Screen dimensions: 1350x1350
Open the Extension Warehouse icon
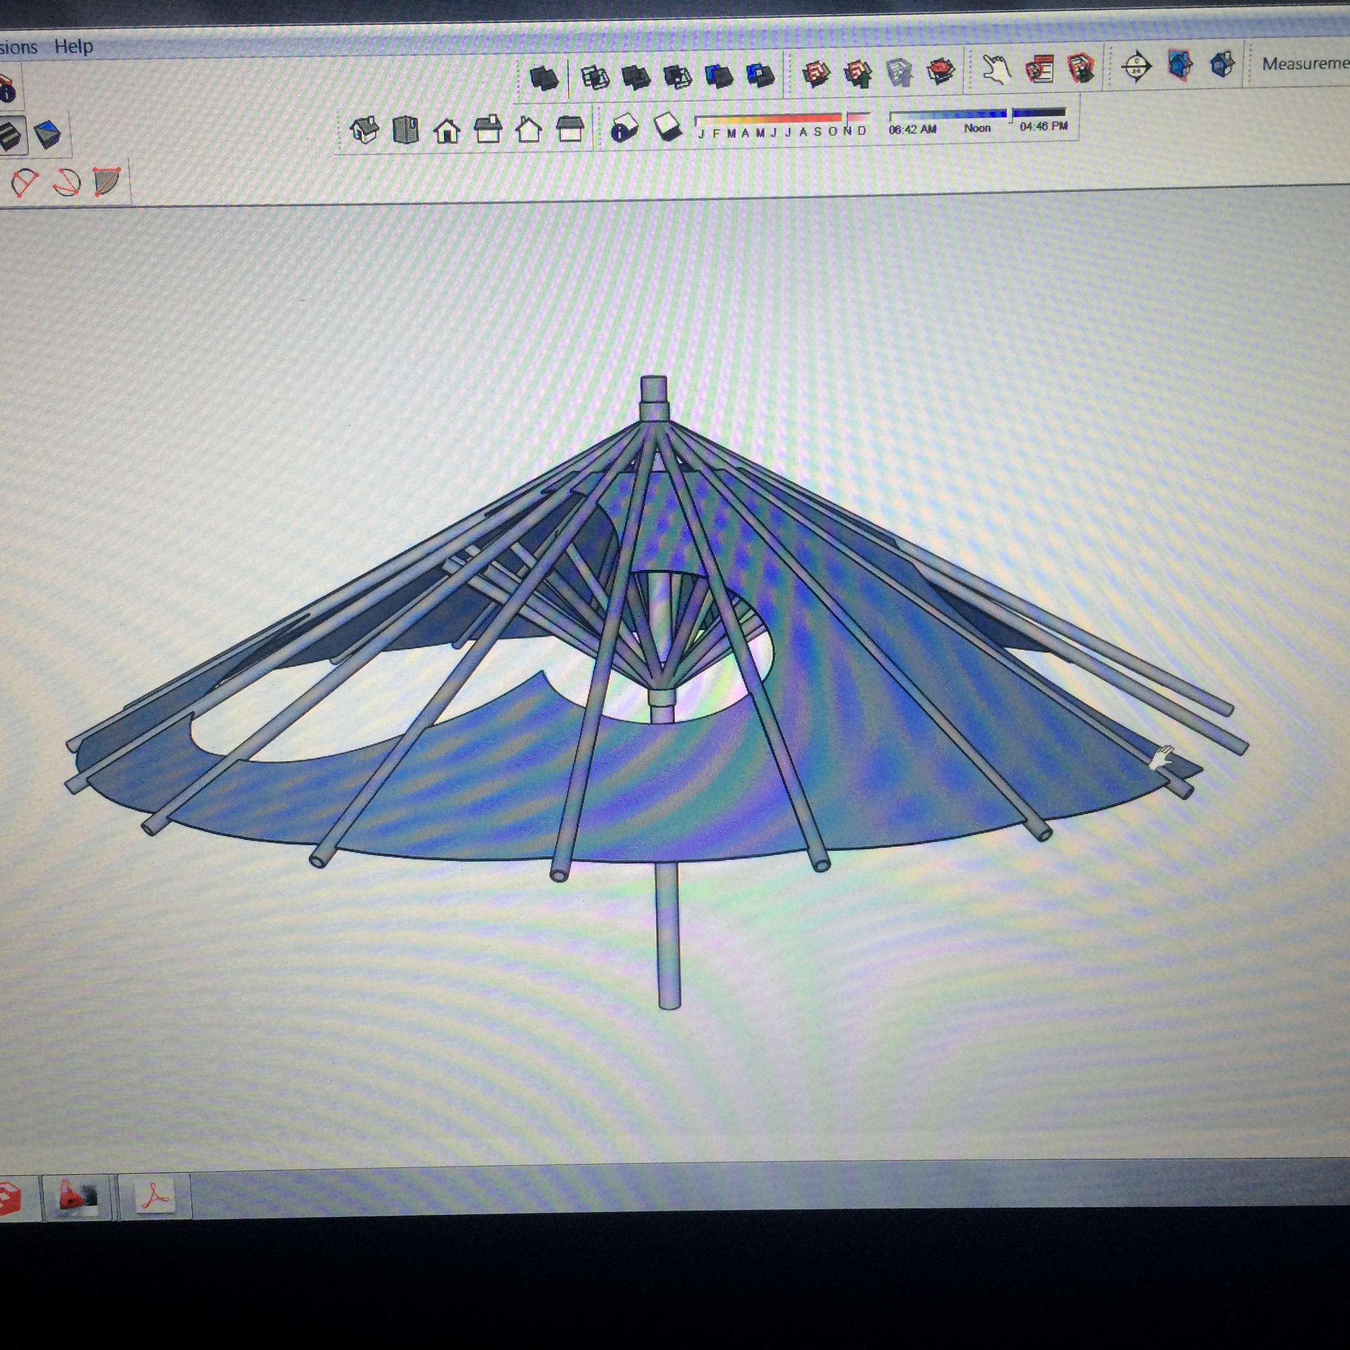point(940,71)
